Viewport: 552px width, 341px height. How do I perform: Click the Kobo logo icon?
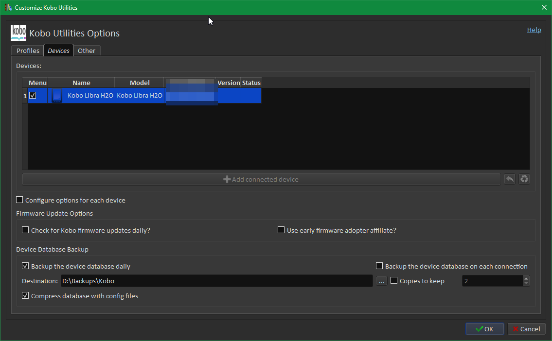click(x=18, y=33)
